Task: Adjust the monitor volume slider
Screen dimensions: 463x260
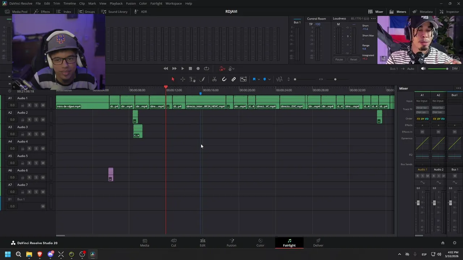Action: click(x=438, y=69)
